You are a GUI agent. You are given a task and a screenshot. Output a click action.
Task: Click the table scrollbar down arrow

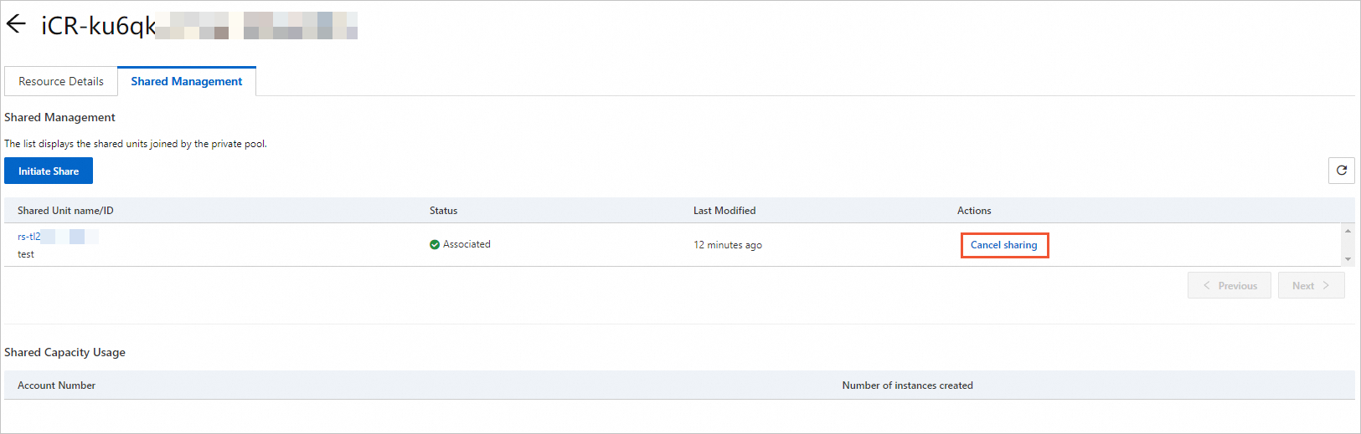coord(1348,259)
